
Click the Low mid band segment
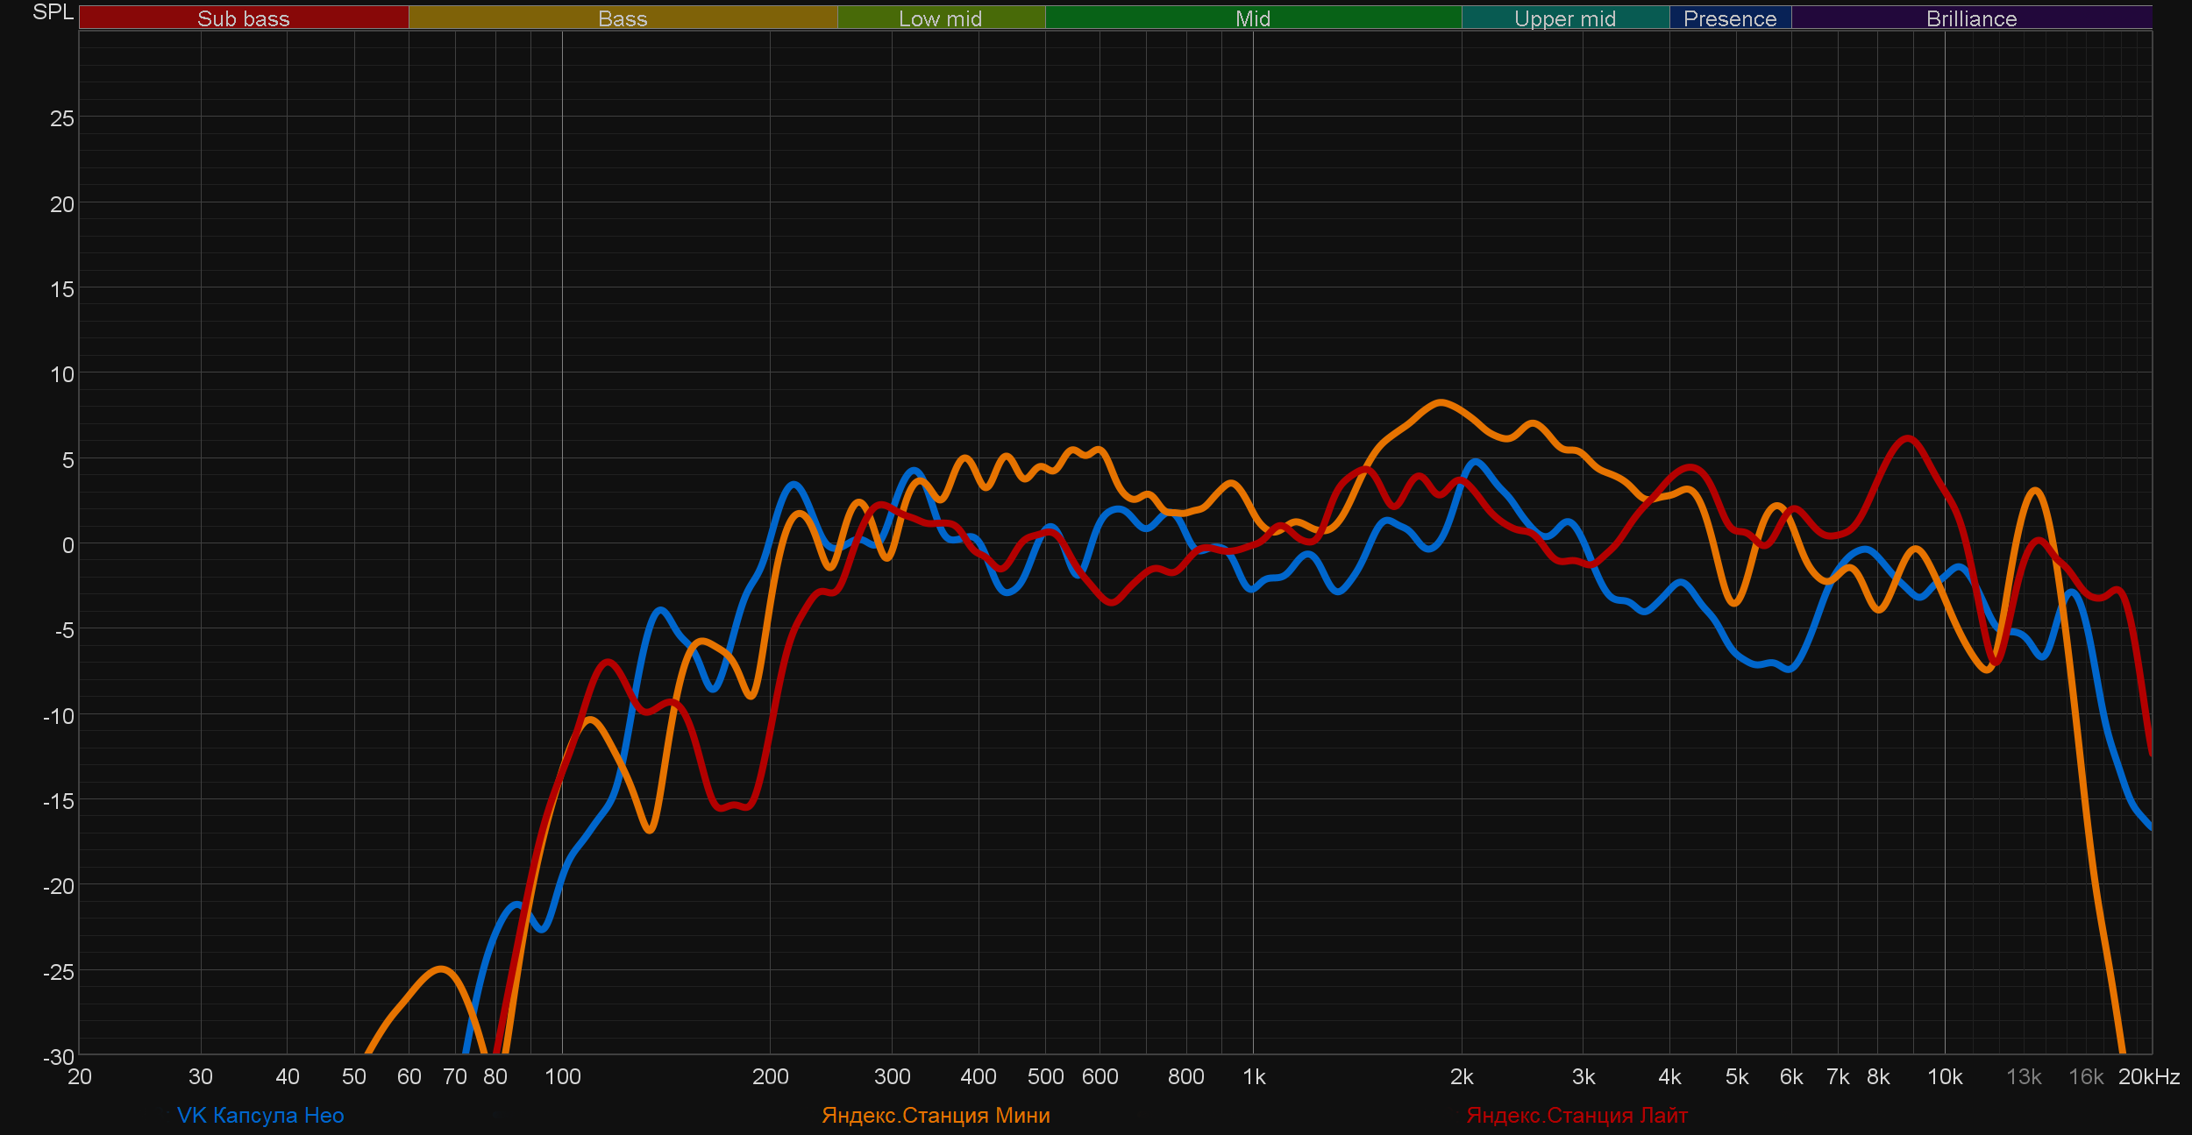pyautogui.click(x=940, y=18)
